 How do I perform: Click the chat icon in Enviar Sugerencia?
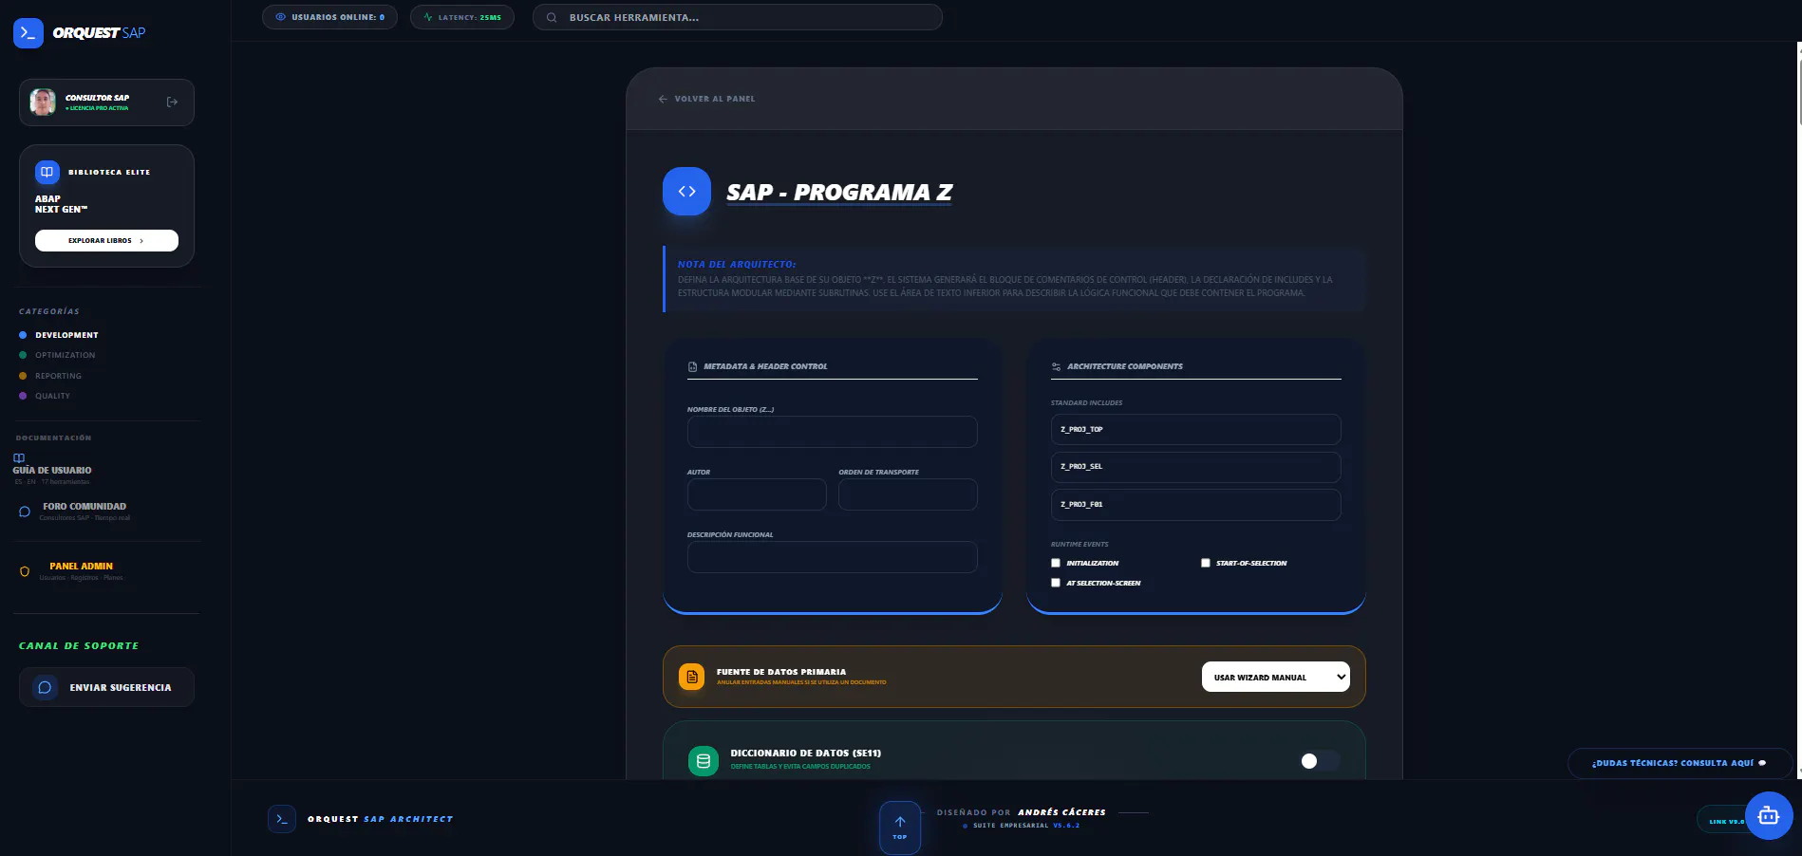pos(45,687)
